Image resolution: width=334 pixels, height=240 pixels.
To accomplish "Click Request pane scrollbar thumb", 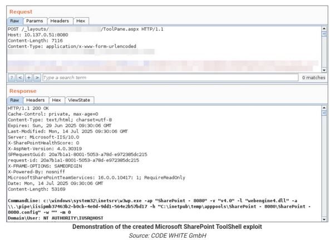I will [324, 34].
